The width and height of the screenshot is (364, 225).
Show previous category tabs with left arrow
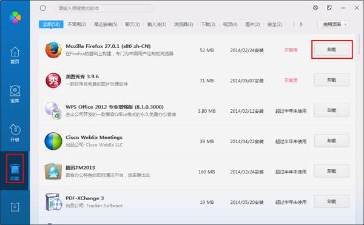point(294,24)
